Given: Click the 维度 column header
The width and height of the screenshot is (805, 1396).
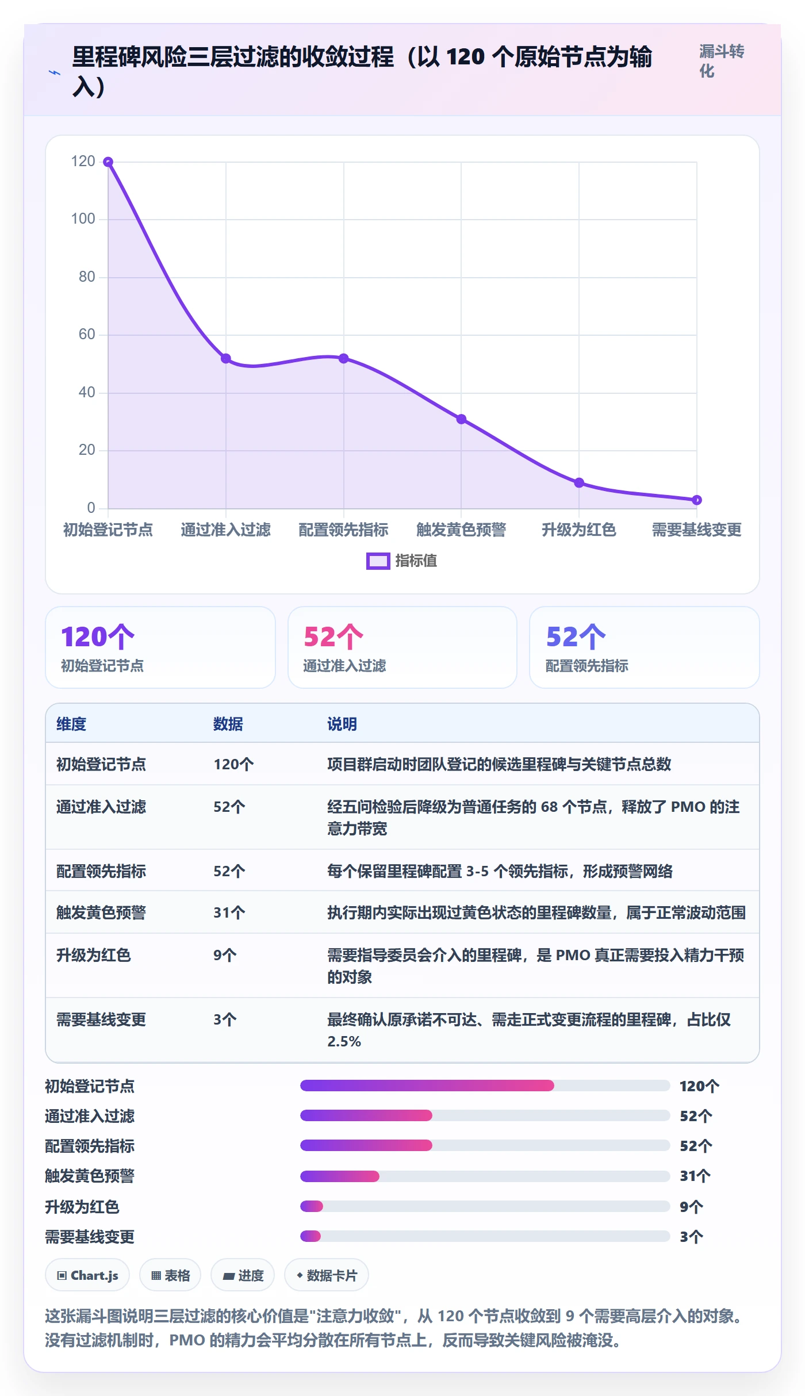Looking at the screenshot, I should point(71,724).
